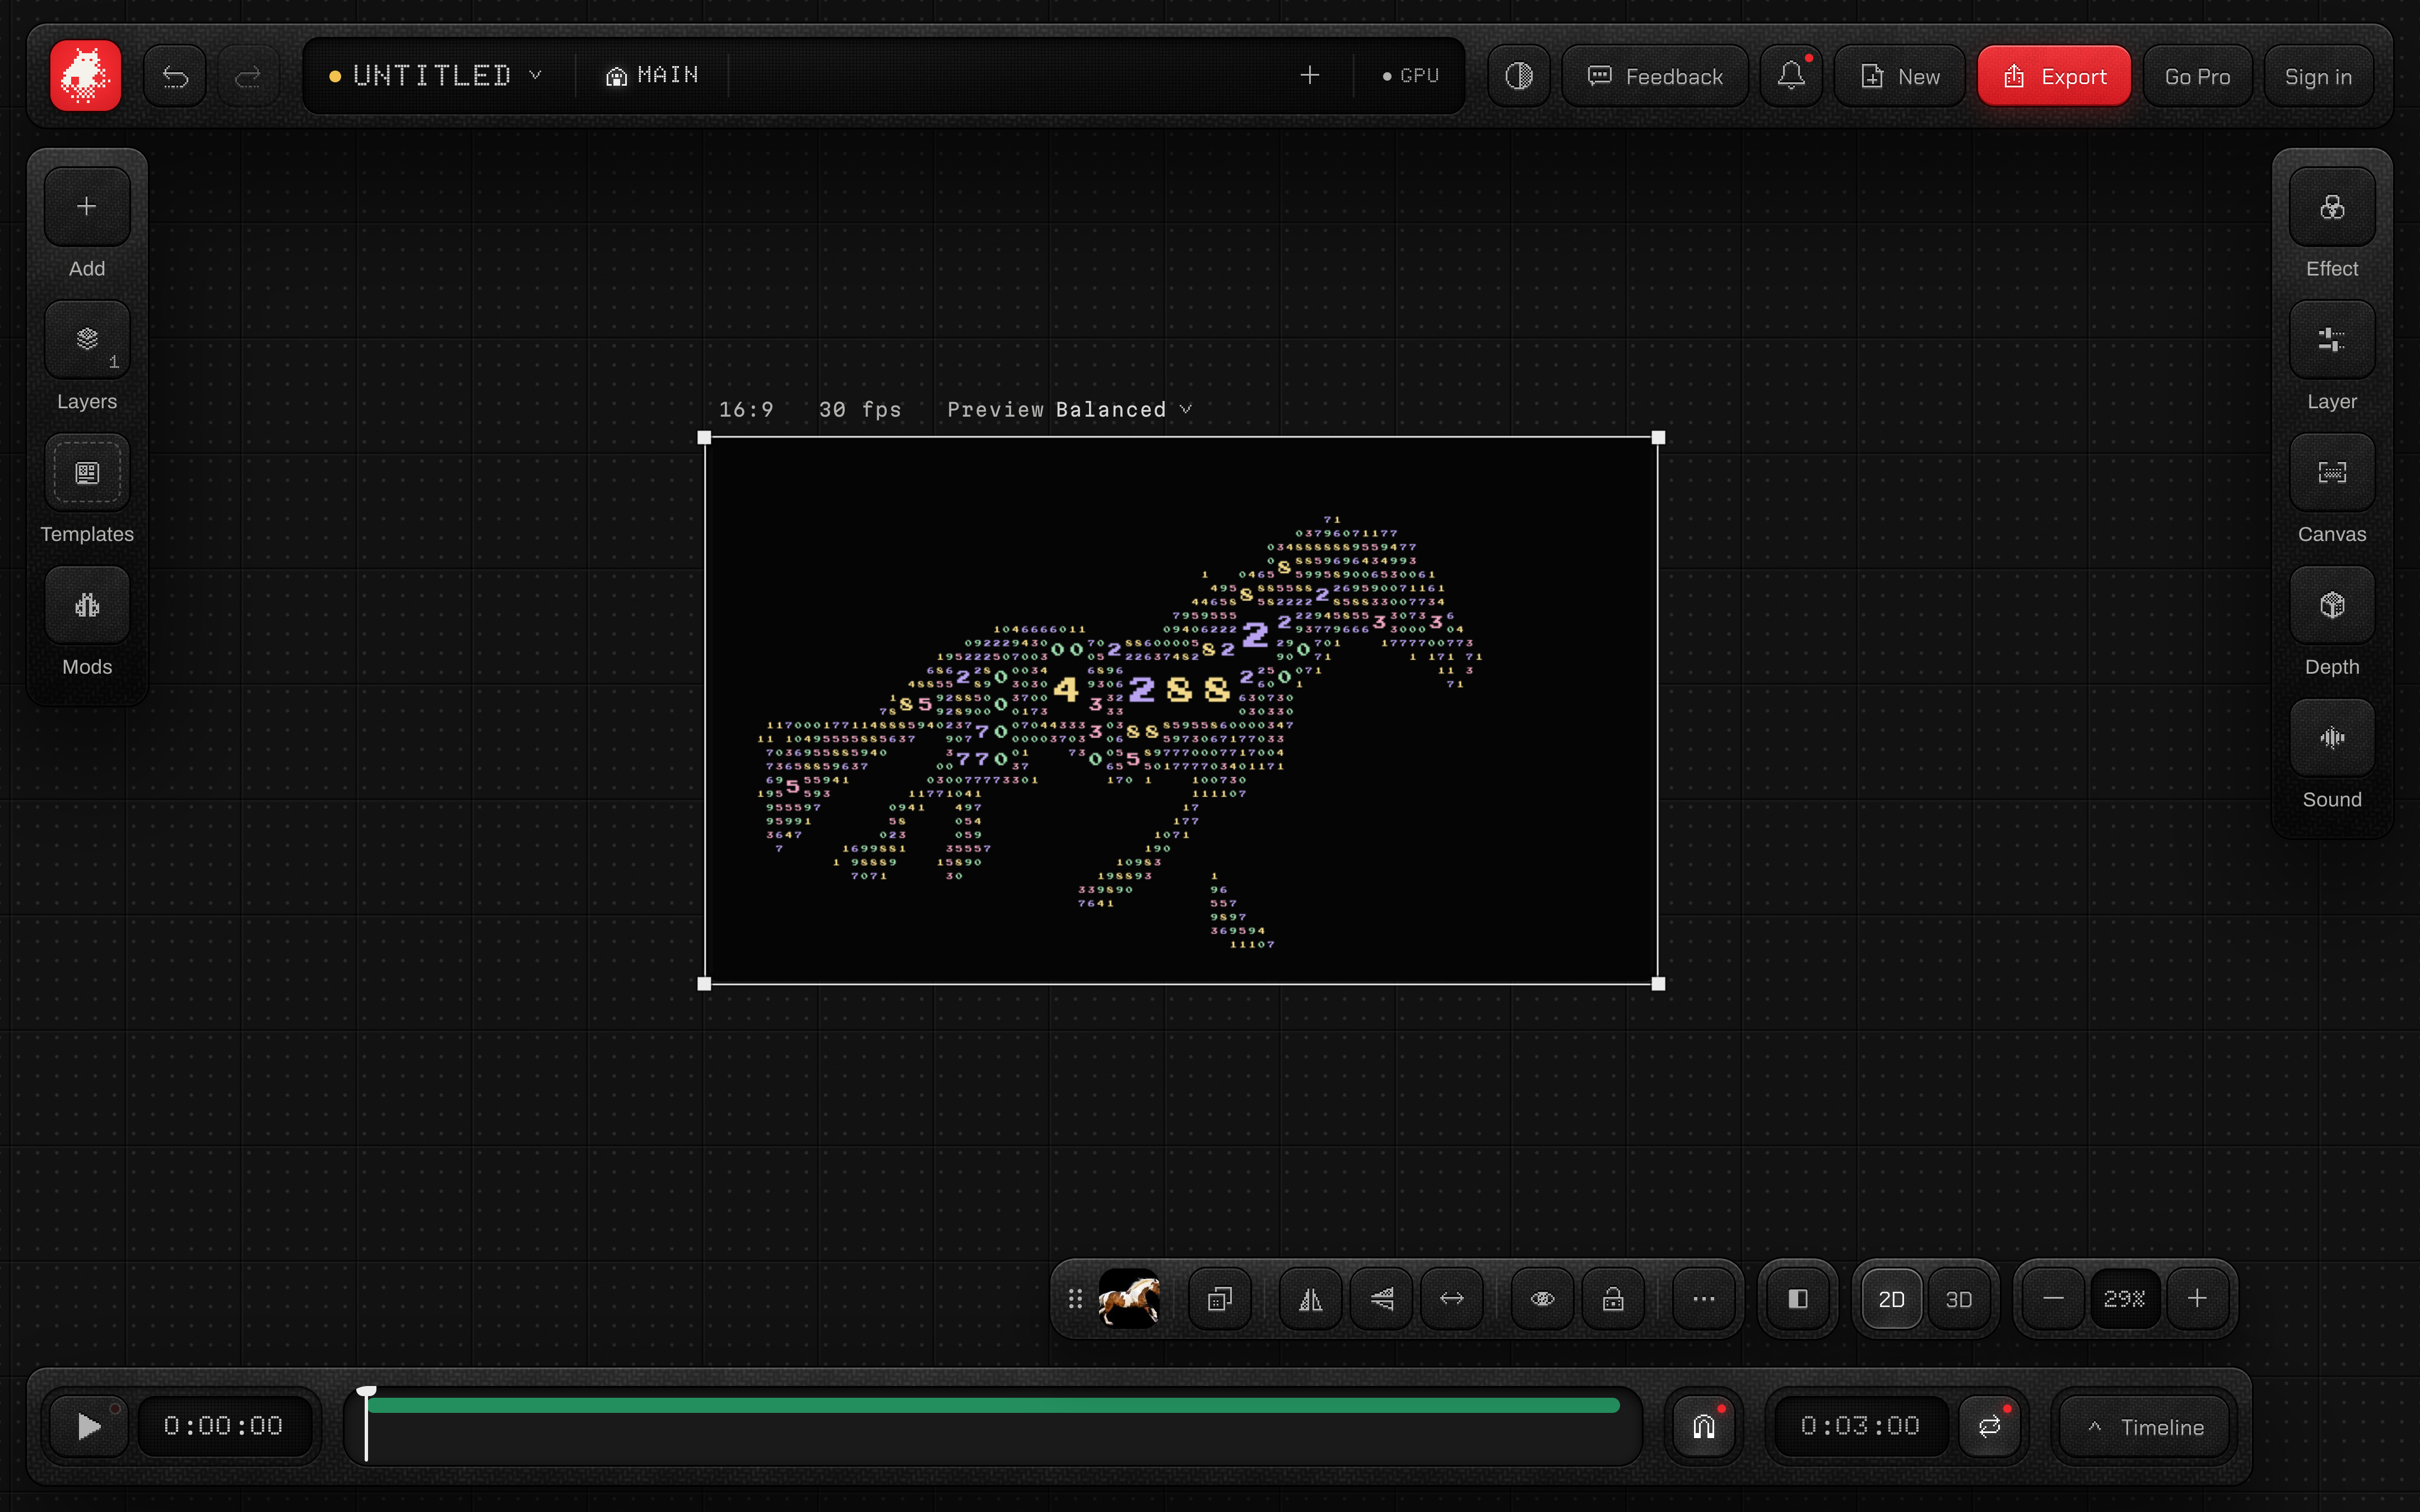This screenshot has width=2420, height=1512.
Task: Toggle the loop playback button
Action: point(1990,1426)
